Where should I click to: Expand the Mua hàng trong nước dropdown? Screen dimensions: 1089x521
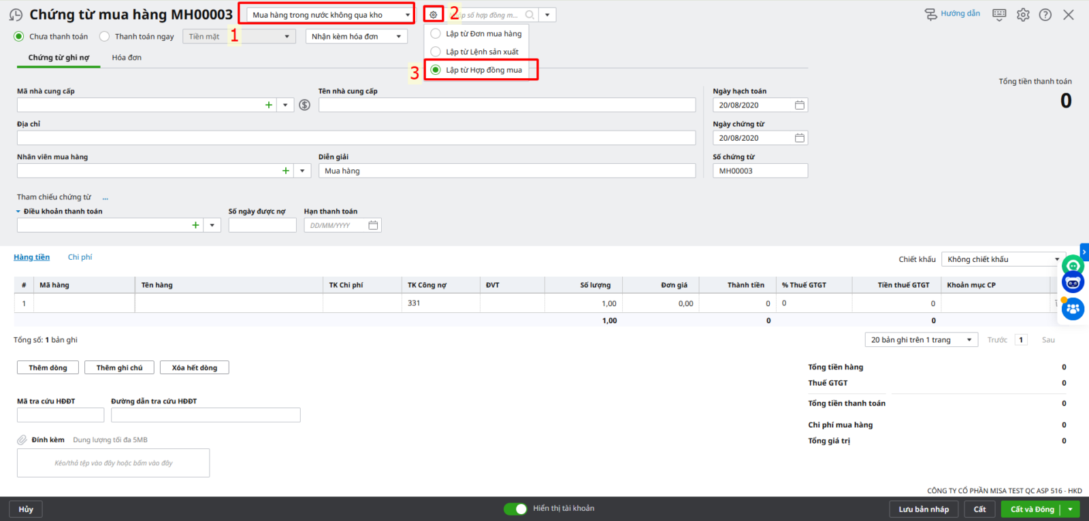tap(407, 15)
